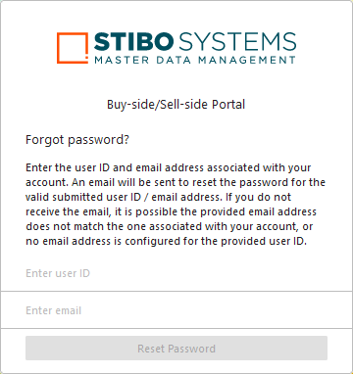Click the underline beneath the email field
Image resolution: width=353 pixels, height=374 pixels.
(x=176, y=328)
